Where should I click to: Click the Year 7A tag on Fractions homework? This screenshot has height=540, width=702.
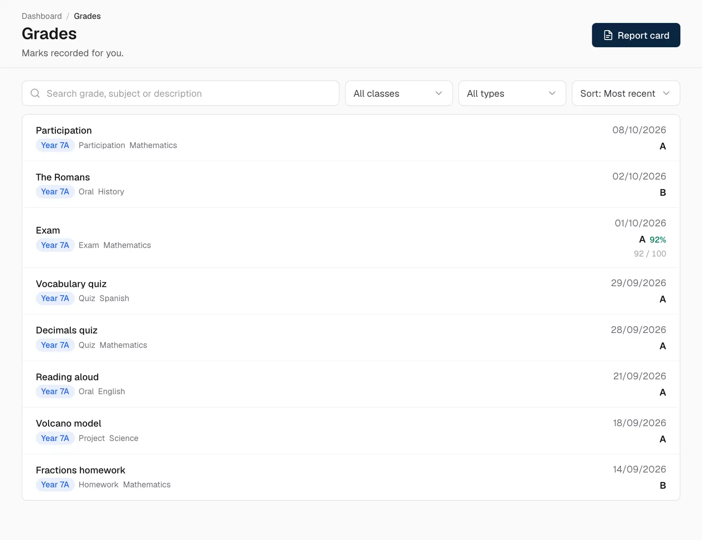pyautogui.click(x=55, y=485)
